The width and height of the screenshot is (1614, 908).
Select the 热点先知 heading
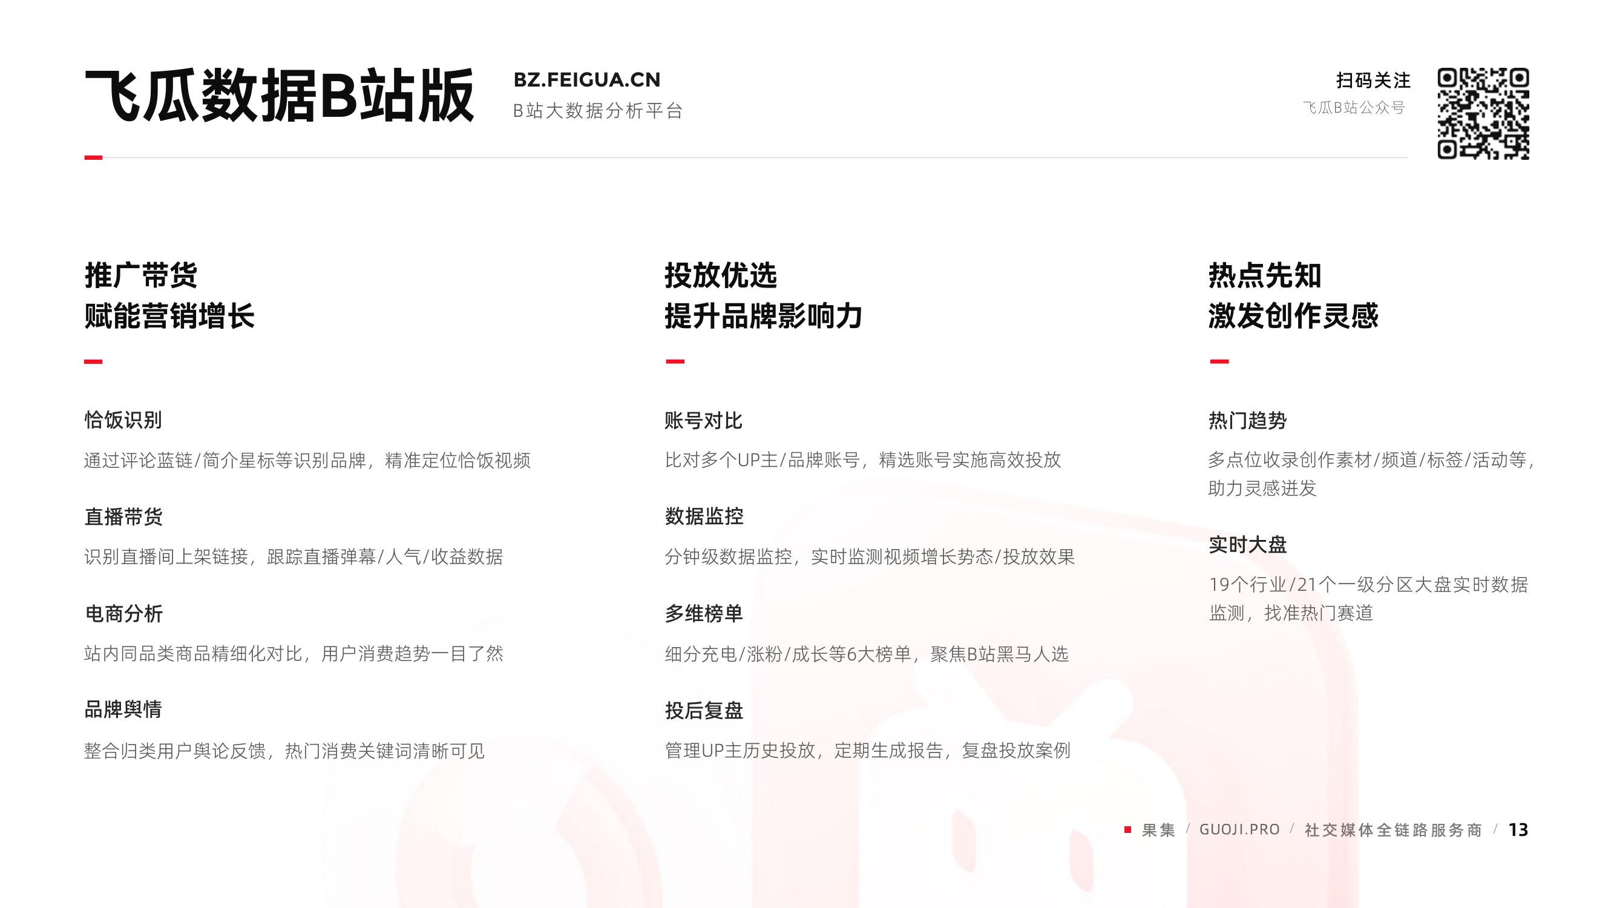coord(1265,275)
